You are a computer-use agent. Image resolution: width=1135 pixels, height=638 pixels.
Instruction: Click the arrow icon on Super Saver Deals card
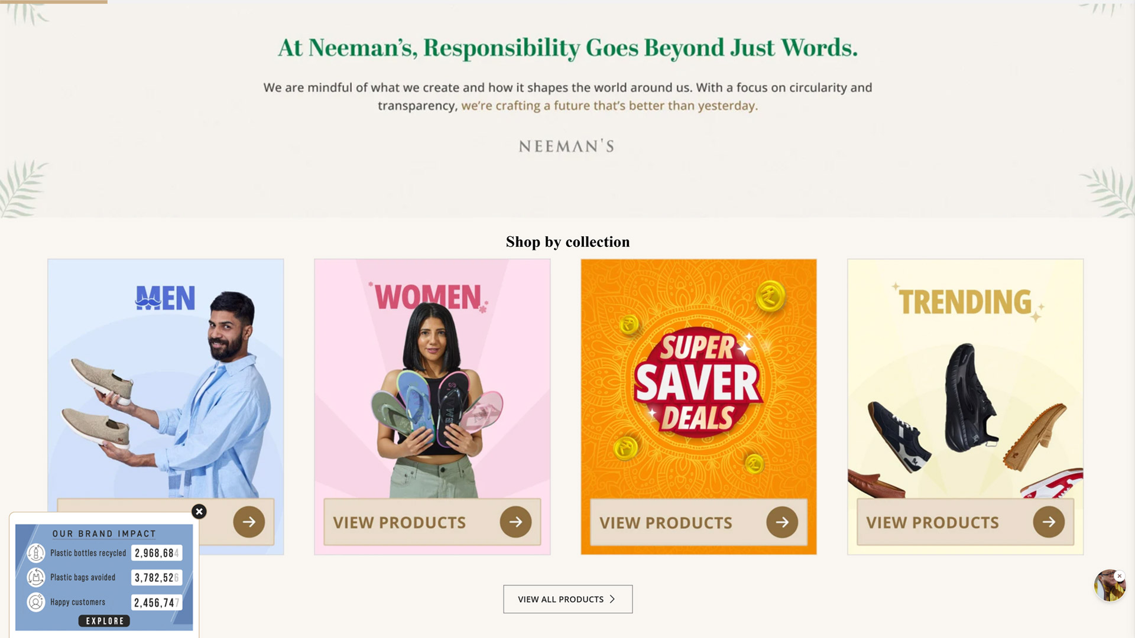click(782, 522)
